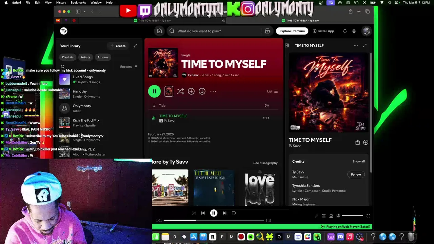Save single to library plus icon
434x244 pixels.
coord(191,91)
